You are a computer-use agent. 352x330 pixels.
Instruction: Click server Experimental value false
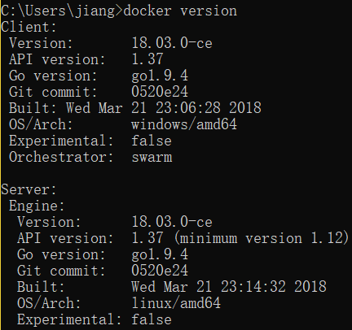click(152, 319)
